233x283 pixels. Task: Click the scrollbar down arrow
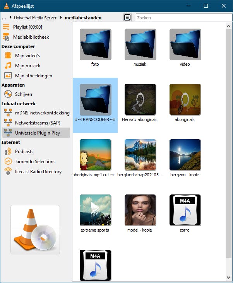tap(228, 278)
